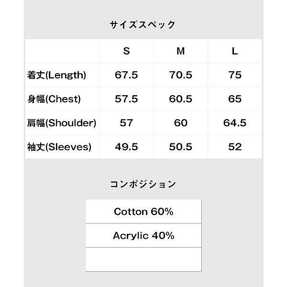Viewport: 287px width, 287px height.
Task: Click the 70.5 length value for M
Action: [x=180, y=75]
